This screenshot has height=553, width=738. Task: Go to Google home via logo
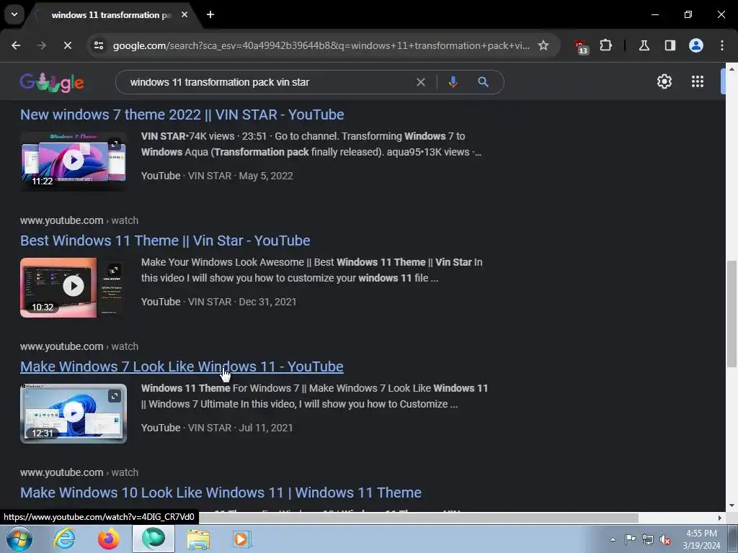click(52, 82)
